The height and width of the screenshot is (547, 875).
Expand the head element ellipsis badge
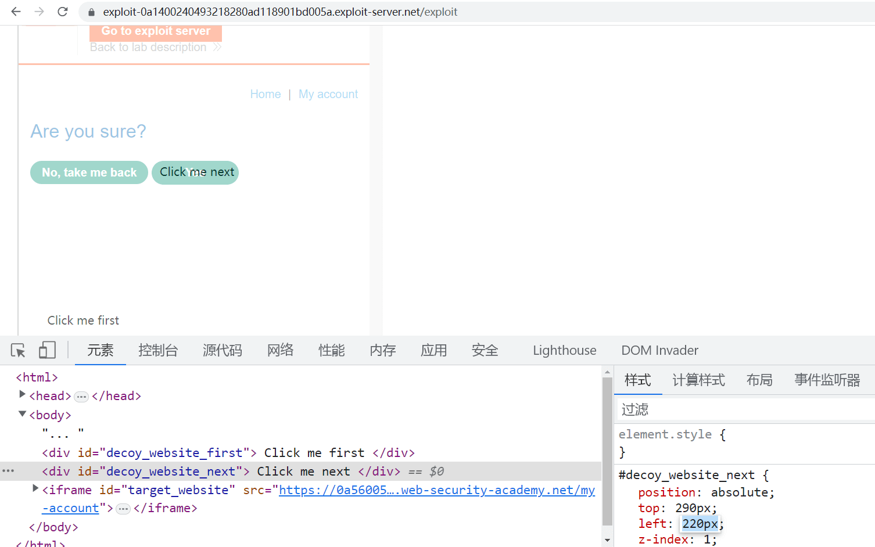81,397
